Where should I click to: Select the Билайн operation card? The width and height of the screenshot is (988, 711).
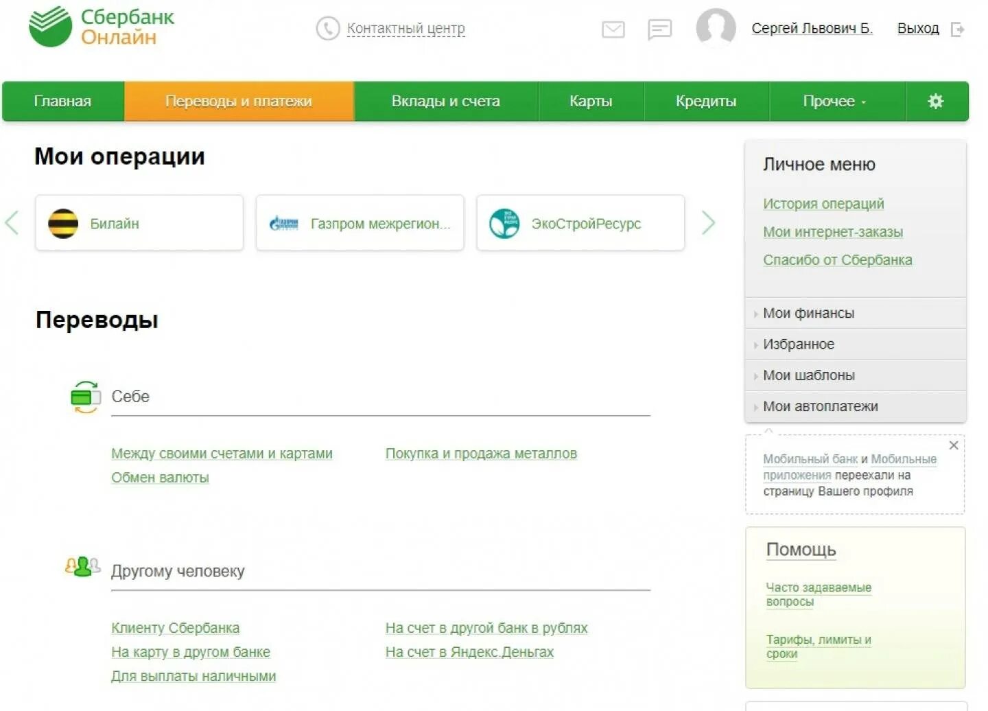[x=139, y=223]
